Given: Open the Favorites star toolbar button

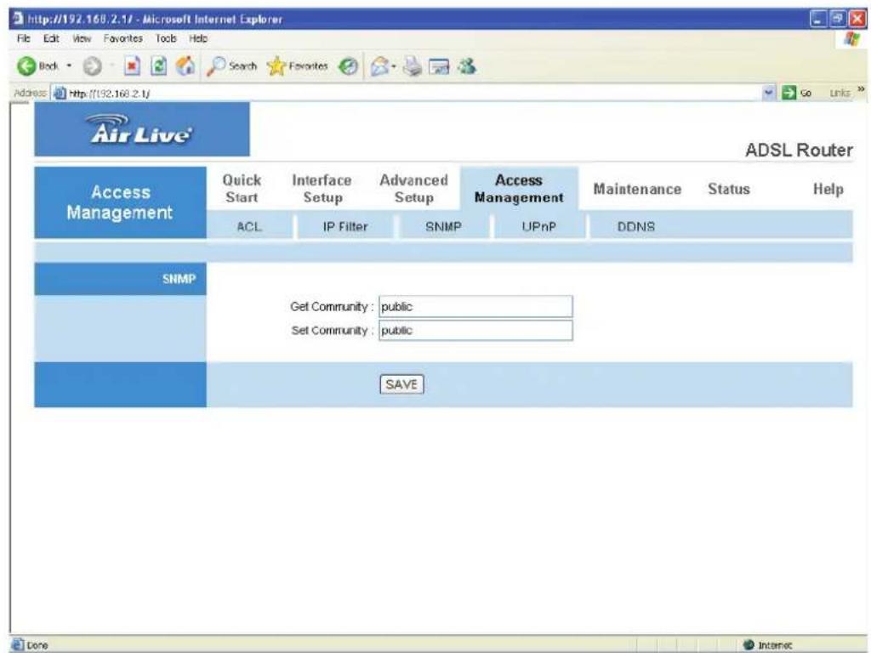Looking at the screenshot, I should coord(297,66).
